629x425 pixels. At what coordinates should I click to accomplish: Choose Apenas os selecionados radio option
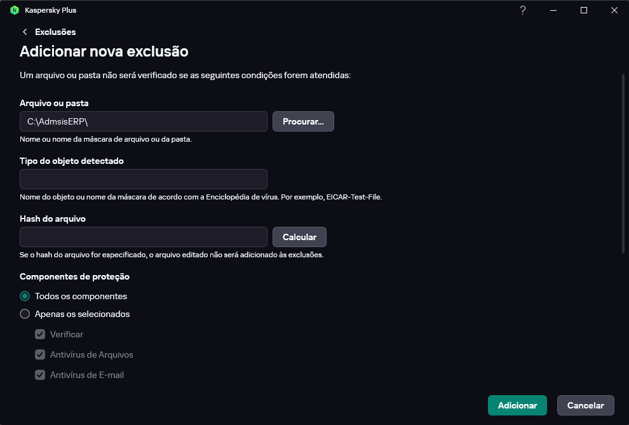click(25, 314)
